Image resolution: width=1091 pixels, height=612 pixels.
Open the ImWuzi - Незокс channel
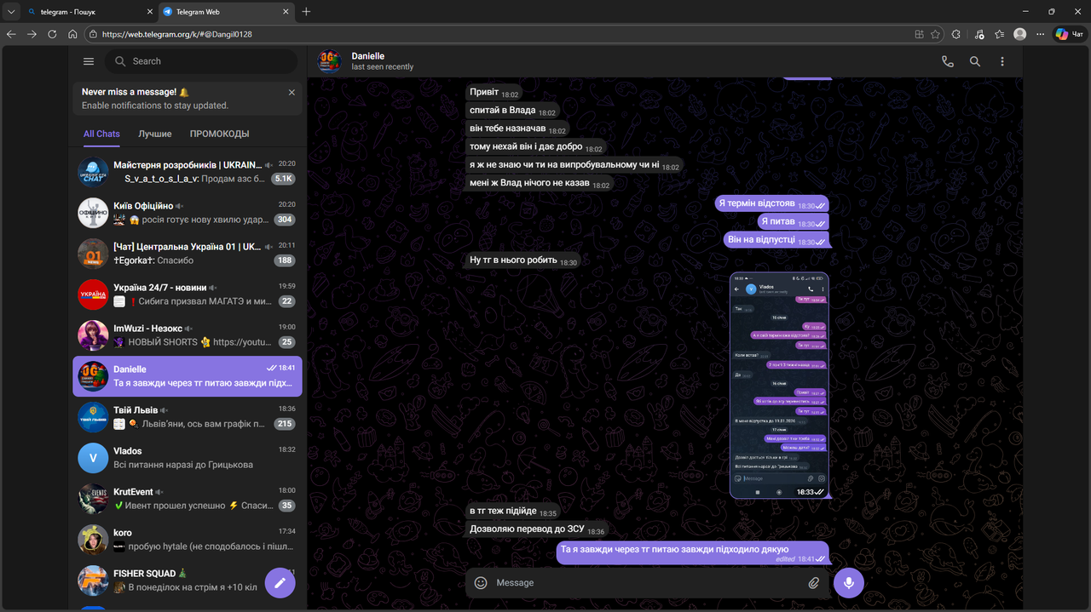[x=188, y=335]
